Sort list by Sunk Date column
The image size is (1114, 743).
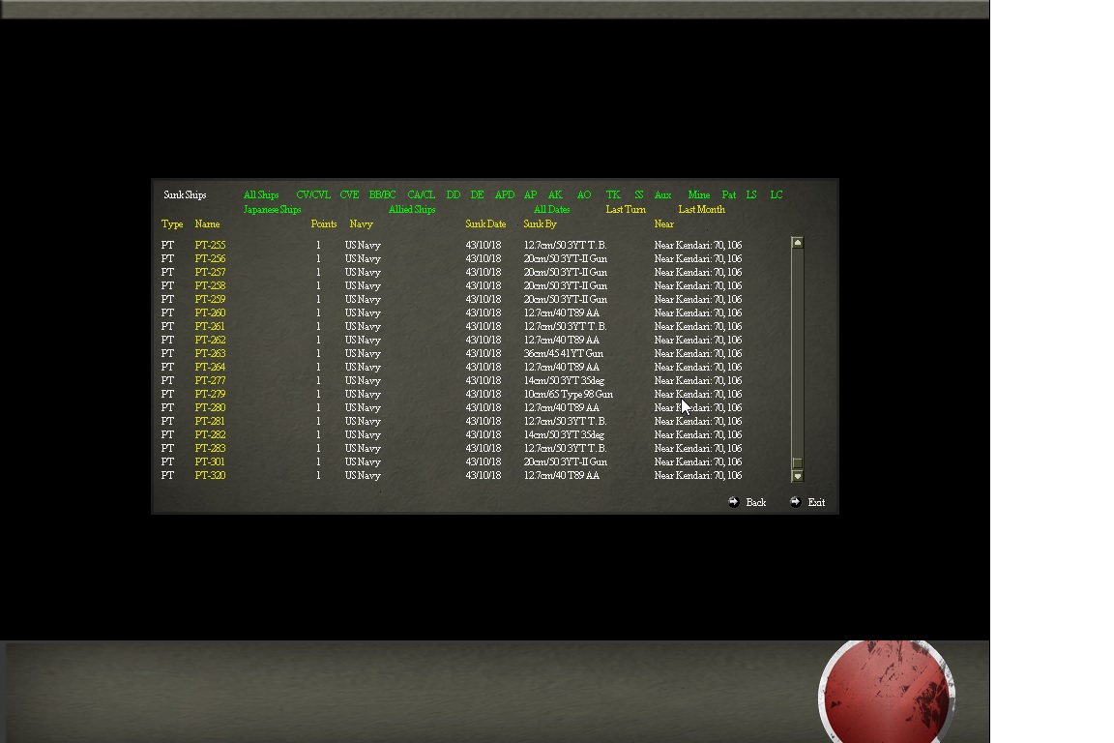pyautogui.click(x=486, y=224)
